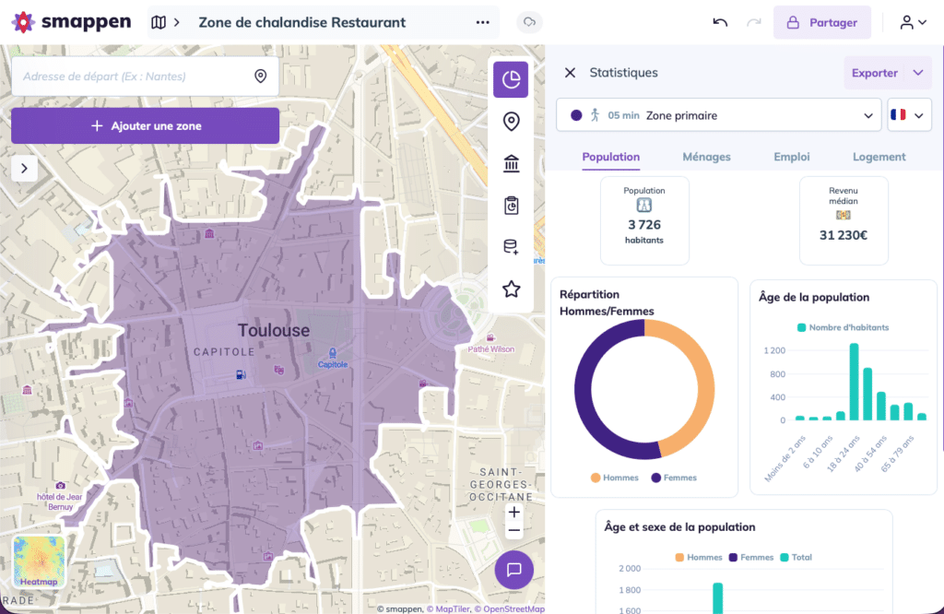Open the statistics pie chart tool

coord(511,79)
